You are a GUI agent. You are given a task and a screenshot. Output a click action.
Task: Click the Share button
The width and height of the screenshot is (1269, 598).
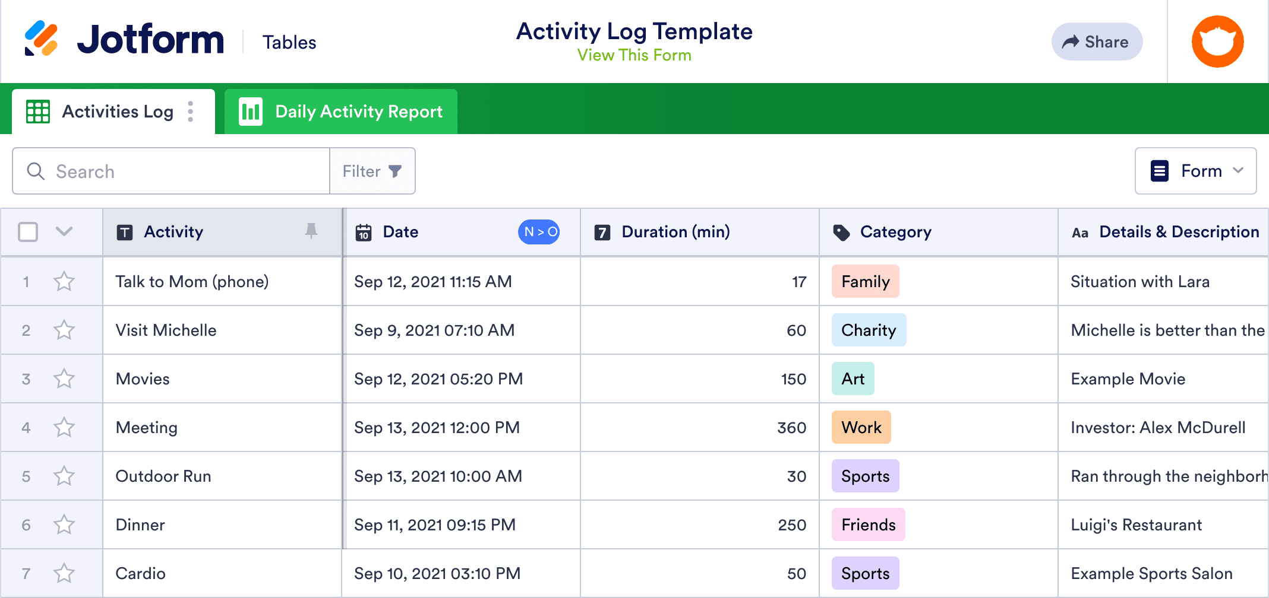[x=1097, y=42]
